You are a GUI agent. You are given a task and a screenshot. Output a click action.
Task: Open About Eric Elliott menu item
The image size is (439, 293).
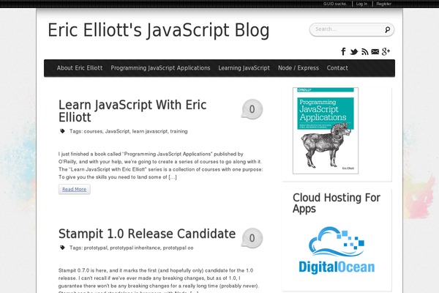(x=80, y=68)
